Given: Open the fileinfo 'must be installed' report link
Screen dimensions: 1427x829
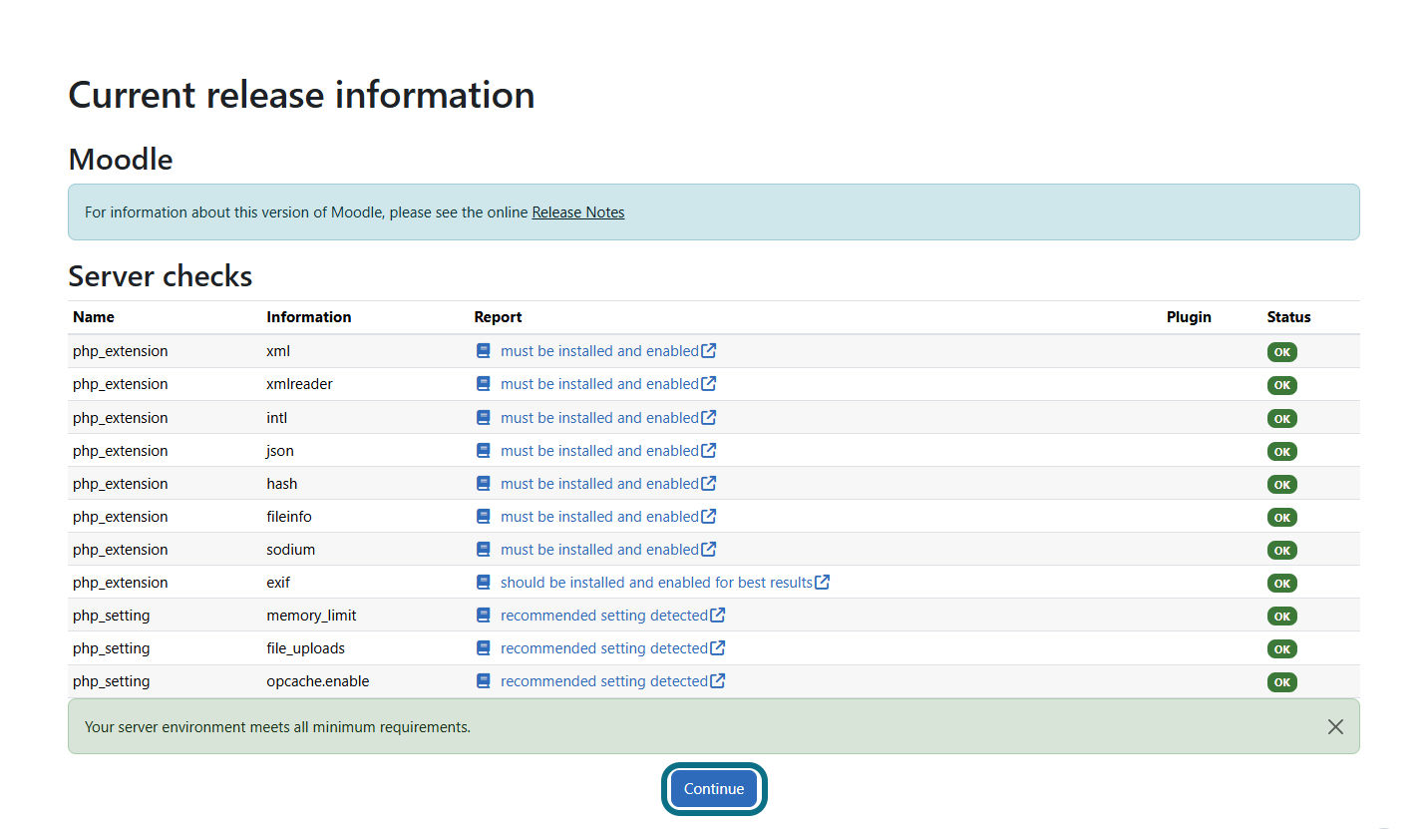Looking at the screenshot, I should (x=599, y=516).
